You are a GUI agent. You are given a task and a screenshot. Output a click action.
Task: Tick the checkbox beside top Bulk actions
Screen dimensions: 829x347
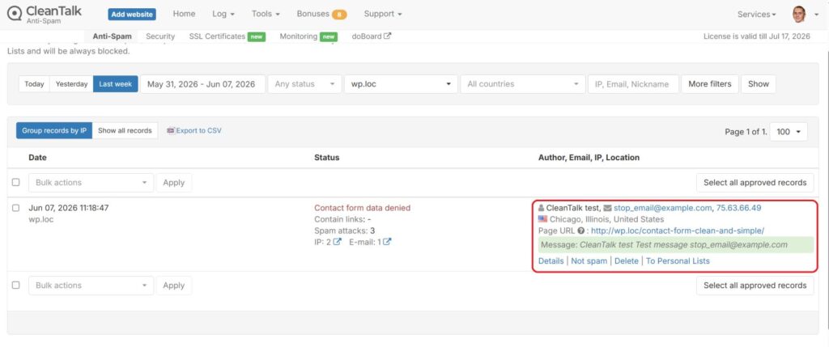click(x=16, y=182)
